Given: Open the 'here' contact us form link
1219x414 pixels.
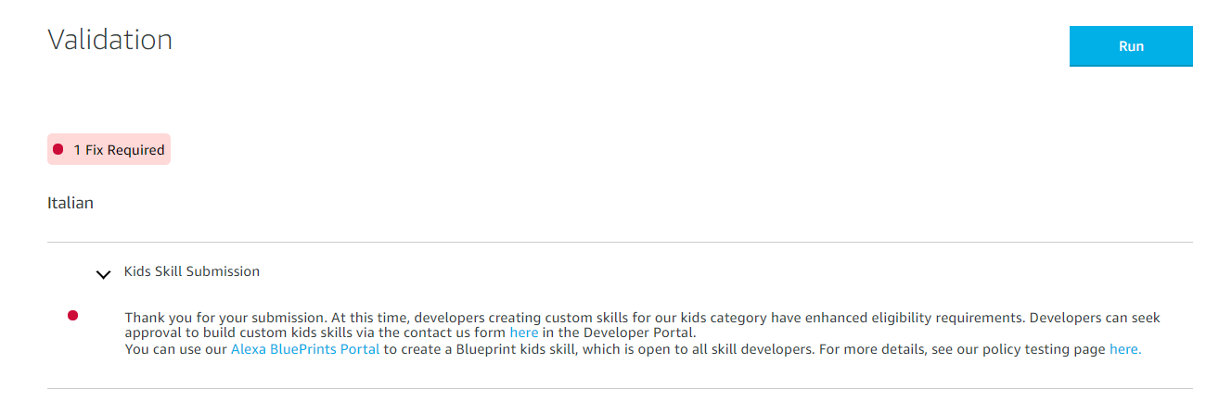Looking at the screenshot, I should click(x=523, y=332).
